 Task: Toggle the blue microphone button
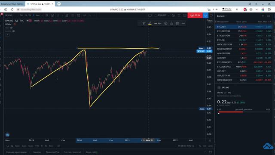pos(205,15)
